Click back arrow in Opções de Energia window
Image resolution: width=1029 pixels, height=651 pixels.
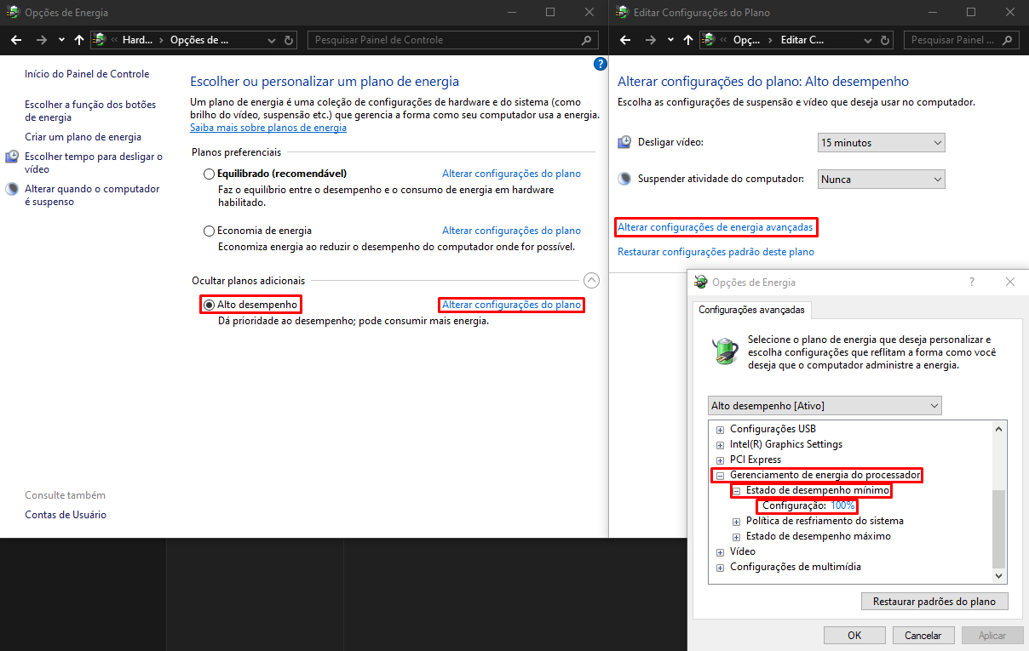click(x=16, y=40)
